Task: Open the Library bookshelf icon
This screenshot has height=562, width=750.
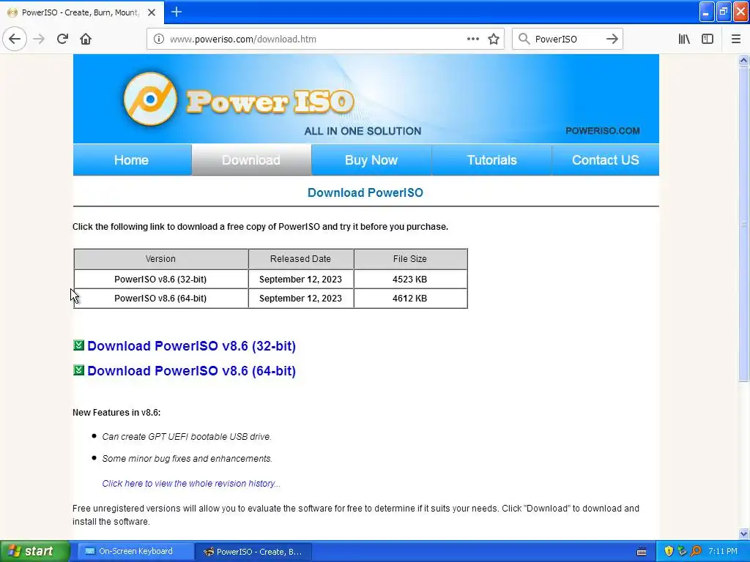Action: coord(684,39)
